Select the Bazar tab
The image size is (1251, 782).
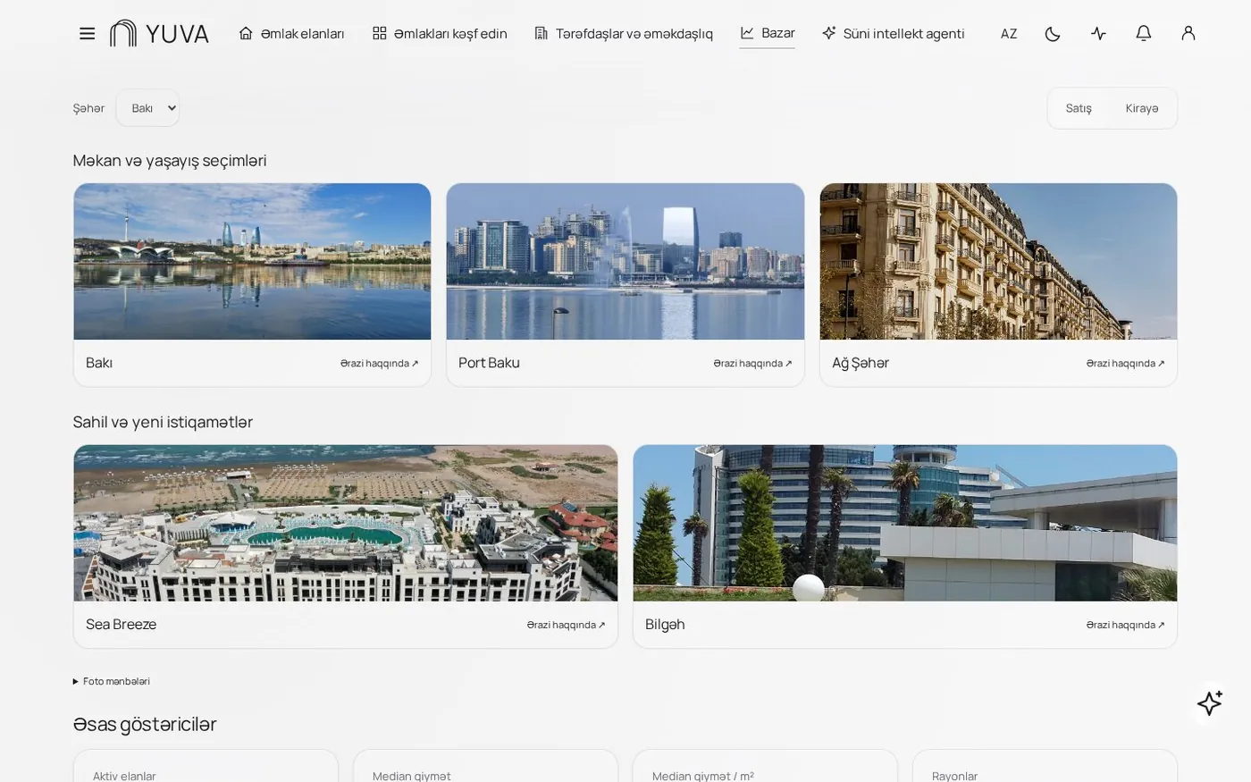click(x=767, y=33)
